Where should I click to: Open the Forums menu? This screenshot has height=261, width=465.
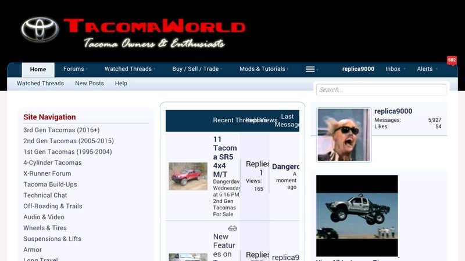coord(74,68)
